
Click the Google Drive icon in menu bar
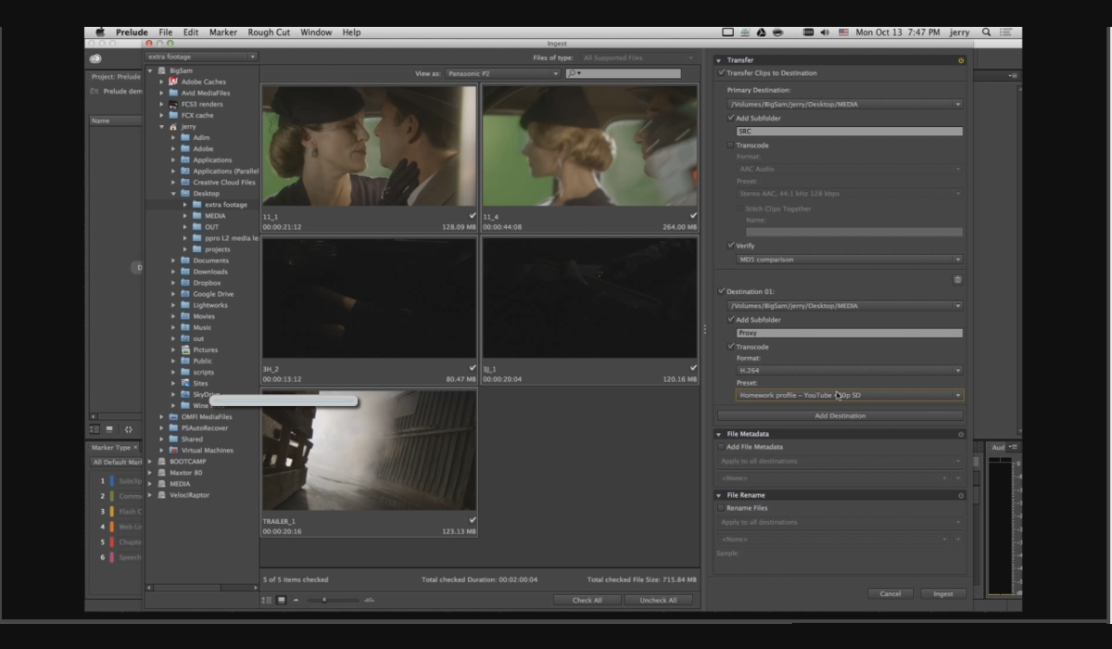point(761,32)
